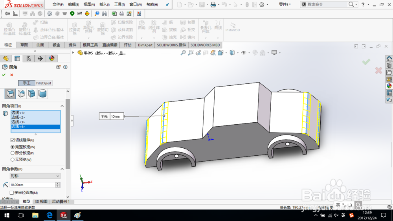The image size is (393, 221).
Task: Expand the part tree arrow in viewport
Action: [73, 53]
